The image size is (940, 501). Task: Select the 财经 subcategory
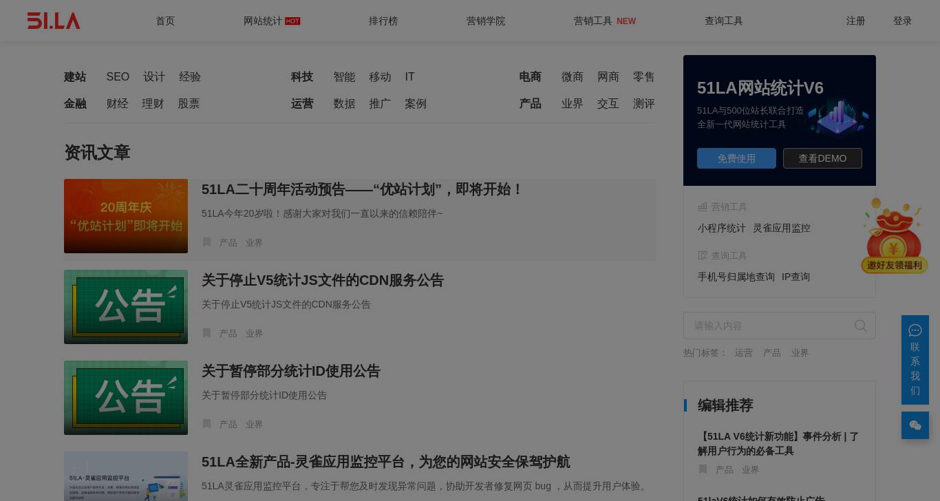[x=117, y=104]
